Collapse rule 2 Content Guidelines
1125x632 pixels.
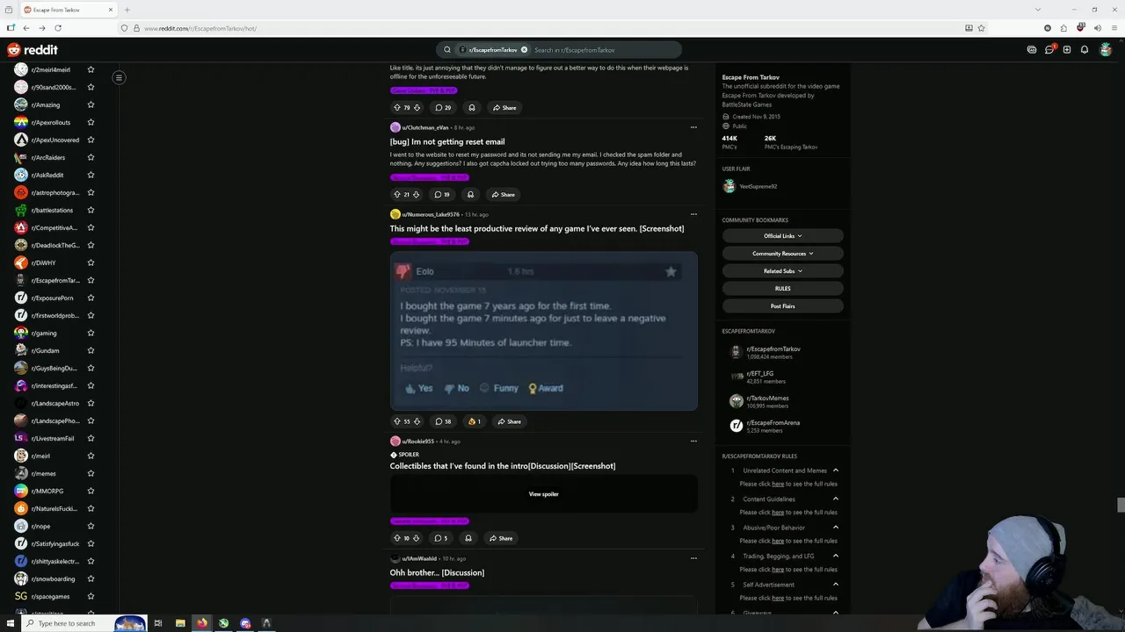[835, 499]
